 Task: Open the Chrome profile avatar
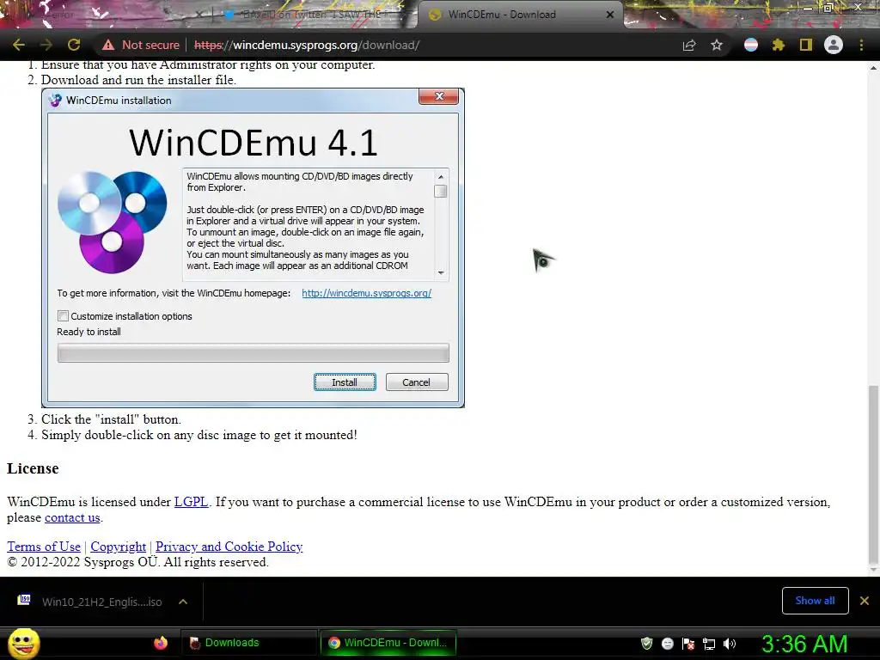pos(834,45)
